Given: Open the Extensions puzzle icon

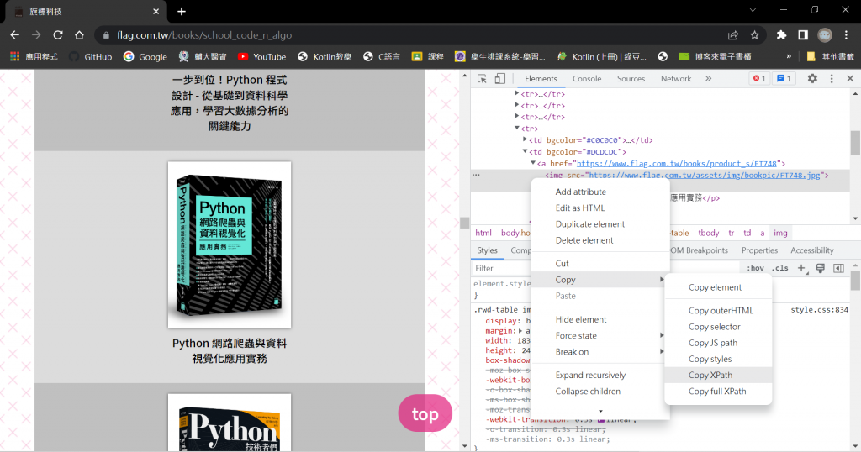Looking at the screenshot, I should tap(781, 35).
